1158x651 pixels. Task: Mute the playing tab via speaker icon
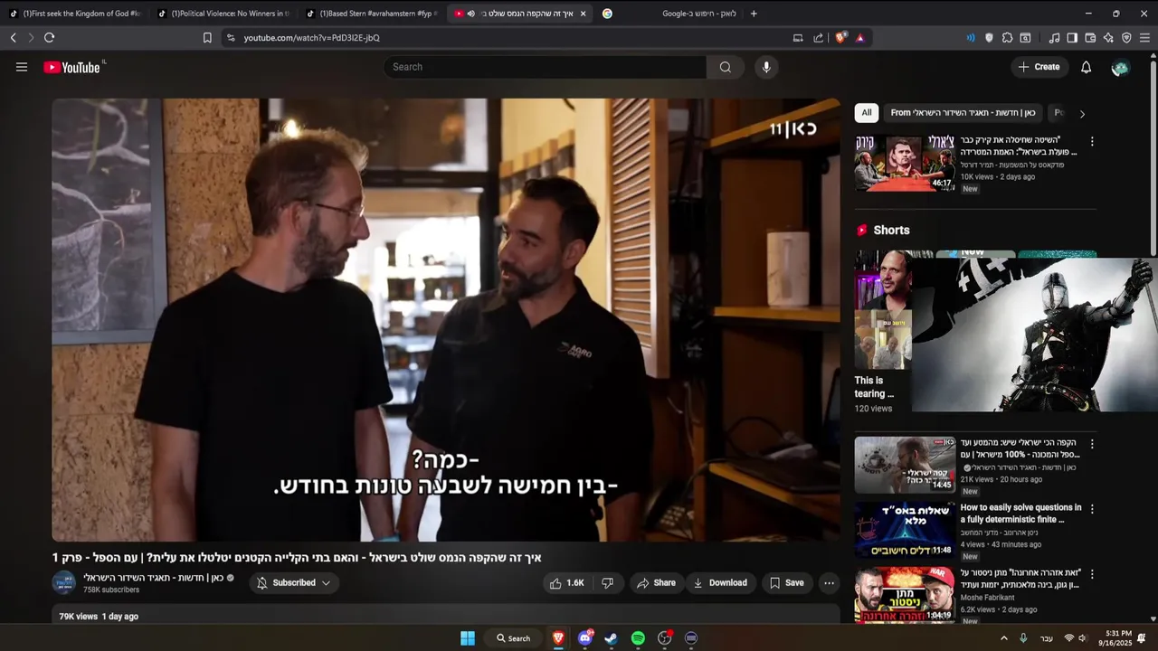tap(470, 14)
